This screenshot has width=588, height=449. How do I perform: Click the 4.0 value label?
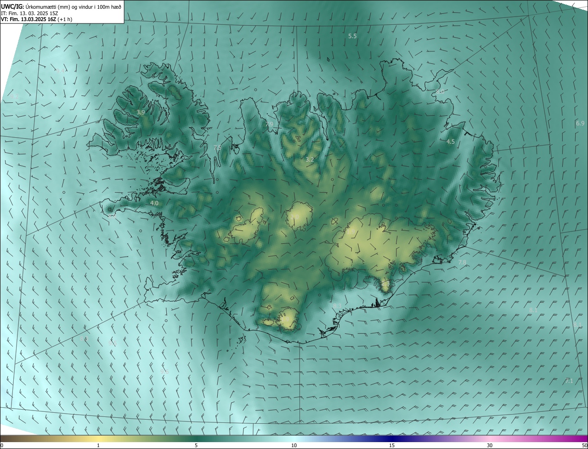click(x=154, y=203)
